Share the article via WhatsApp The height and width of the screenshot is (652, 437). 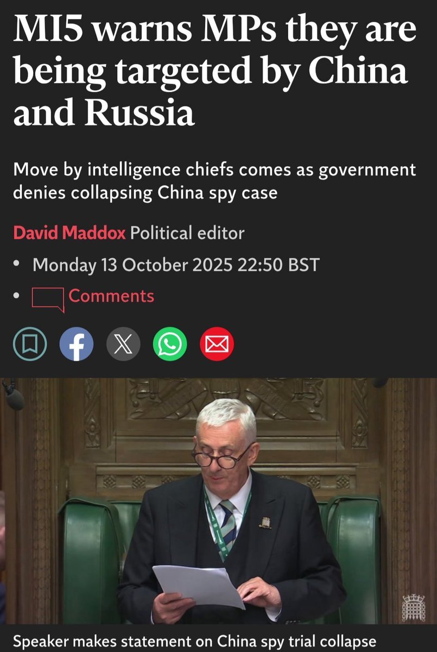pyautogui.click(x=170, y=344)
